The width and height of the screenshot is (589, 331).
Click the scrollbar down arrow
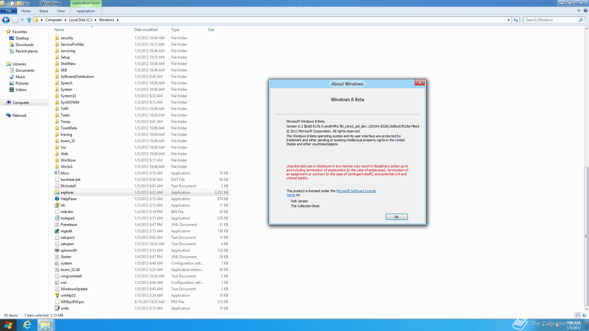pos(586,309)
